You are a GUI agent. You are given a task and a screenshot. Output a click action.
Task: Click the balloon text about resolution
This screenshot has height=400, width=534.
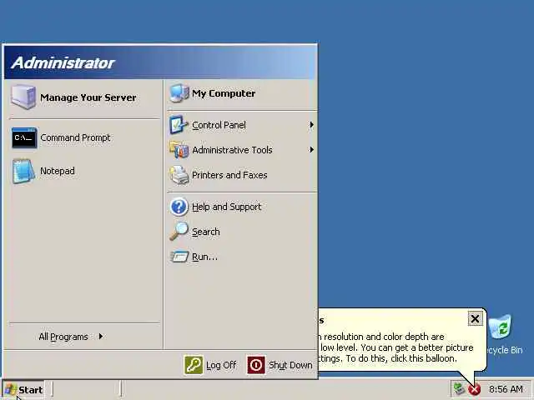pos(395,347)
